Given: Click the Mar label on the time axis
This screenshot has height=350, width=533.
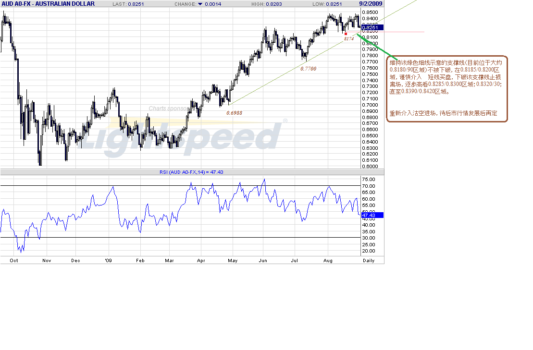Looking at the screenshot, I should [x=169, y=260].
